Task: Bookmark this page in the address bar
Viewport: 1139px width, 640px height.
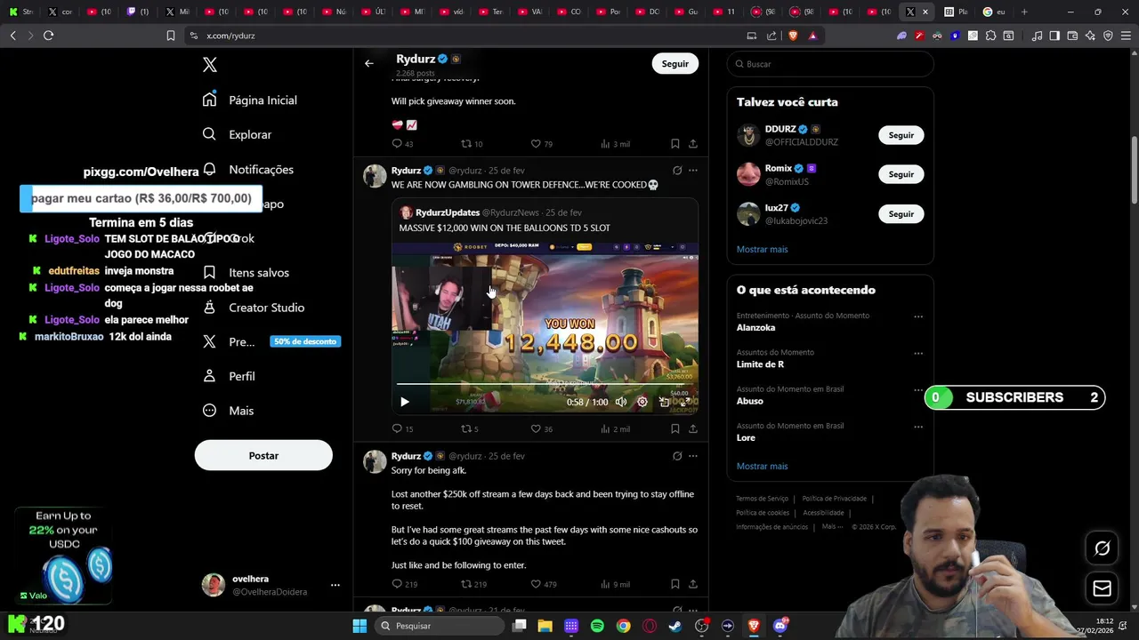Action: [x=171, y=36]
